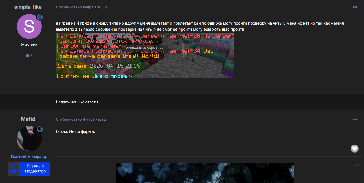
Task: Click the heart reaction on _Mefid_'s reply
Action: pos(355,149)
